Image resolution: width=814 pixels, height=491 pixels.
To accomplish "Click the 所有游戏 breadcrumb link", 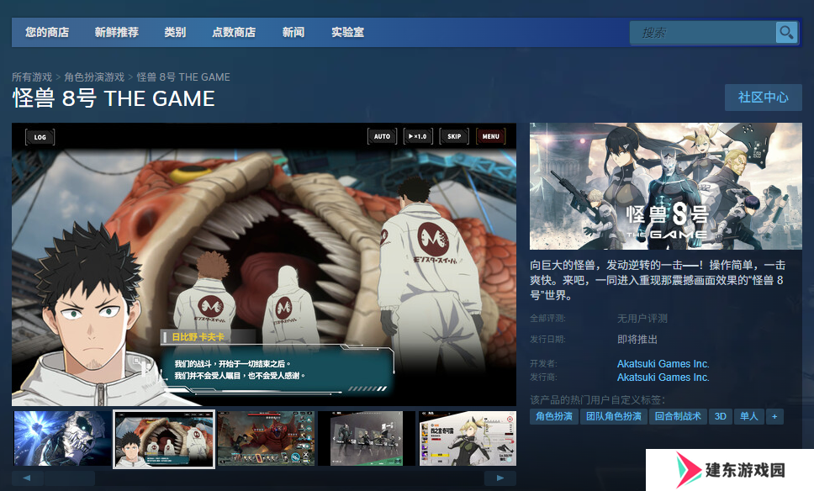I will click(32, 77).
